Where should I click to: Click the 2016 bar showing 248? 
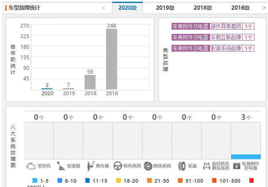click(112, 59)
